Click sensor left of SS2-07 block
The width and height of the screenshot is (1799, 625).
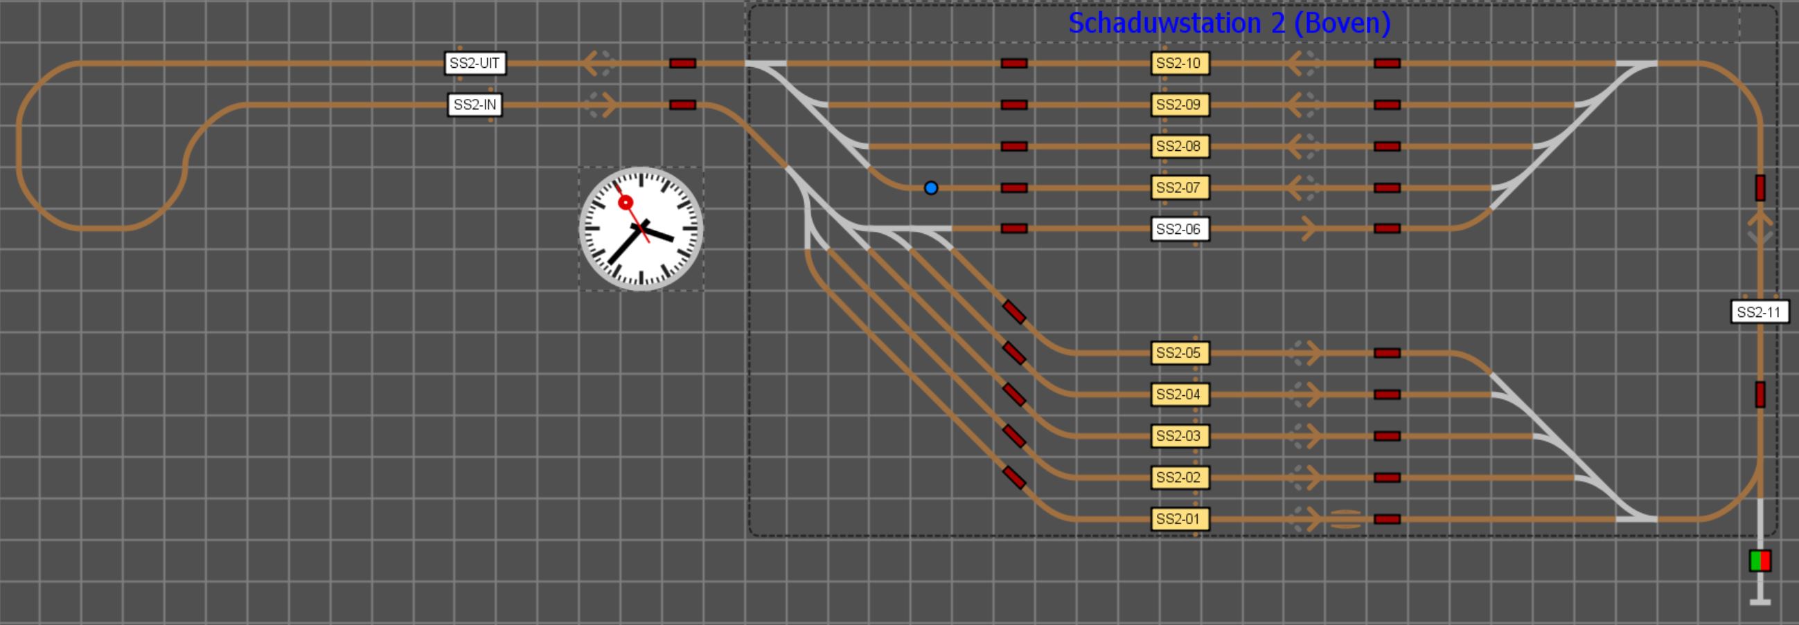(x=1014, y=188)
